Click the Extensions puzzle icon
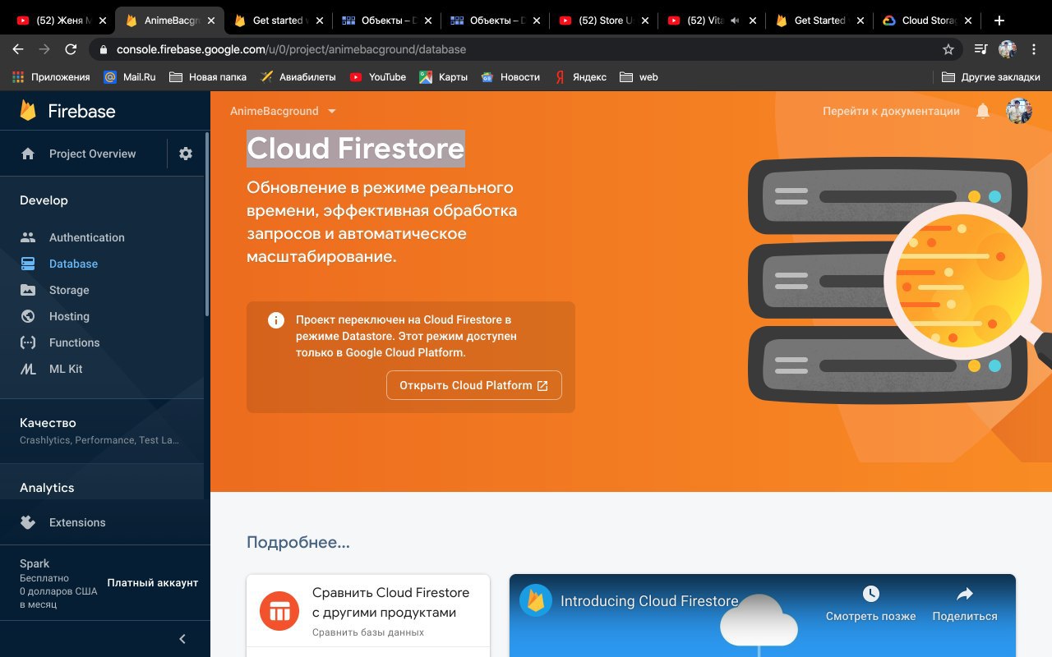This screenshot has height=657, width=1052. click(x=28, y=522)
